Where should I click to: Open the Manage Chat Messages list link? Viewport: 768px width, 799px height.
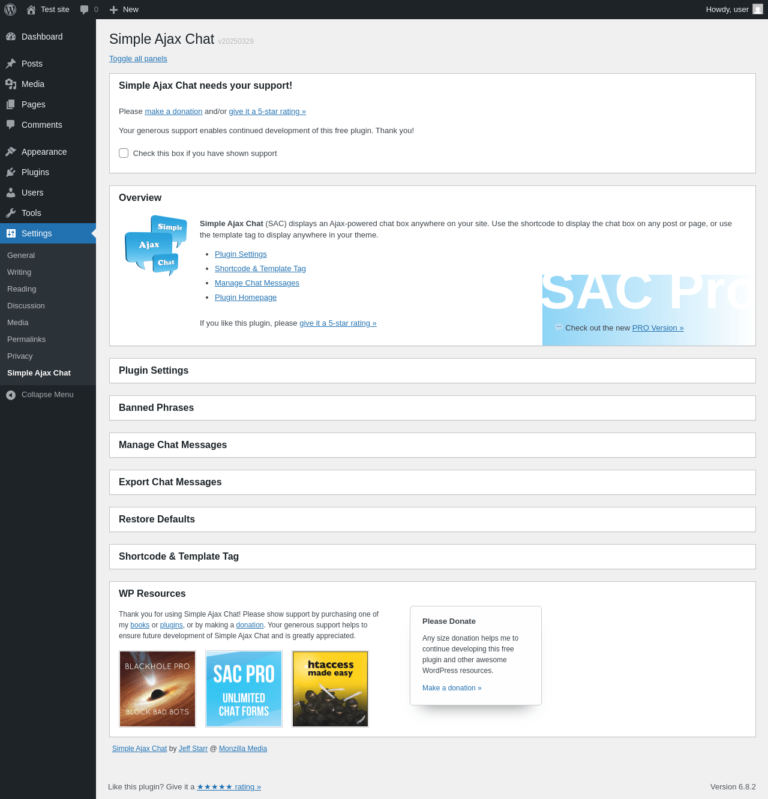[x=257, y=283]
